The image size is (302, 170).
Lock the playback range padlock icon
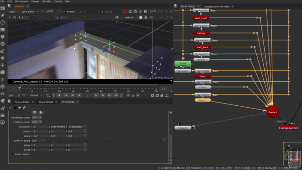point(162,95)
